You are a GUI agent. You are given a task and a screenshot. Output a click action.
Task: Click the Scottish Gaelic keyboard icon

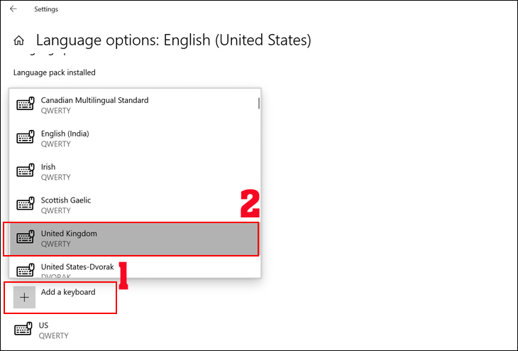point(26,205)
